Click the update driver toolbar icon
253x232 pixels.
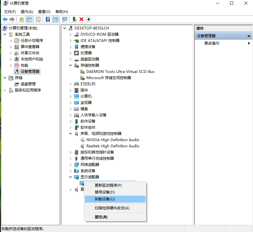click(x=75, y=20)
